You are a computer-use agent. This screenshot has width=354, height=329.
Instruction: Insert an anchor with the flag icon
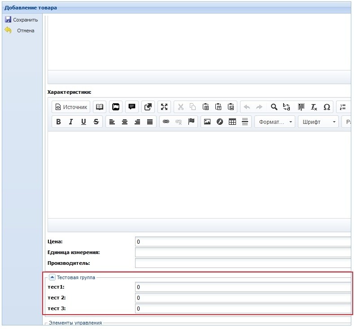pos(192,122)
